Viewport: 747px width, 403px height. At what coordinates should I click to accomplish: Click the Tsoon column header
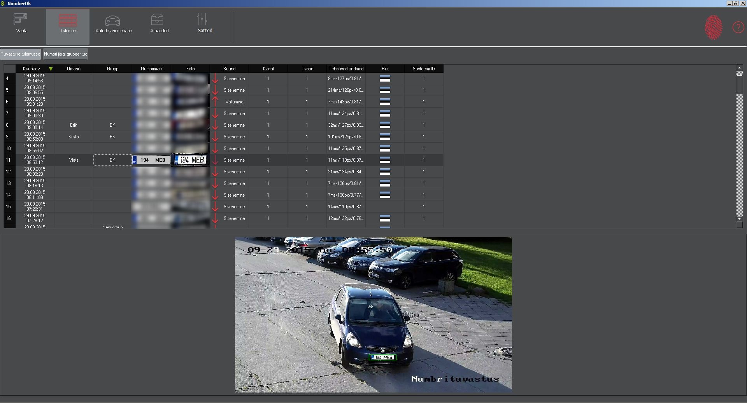pyautogui.click(x=307, y=69)
